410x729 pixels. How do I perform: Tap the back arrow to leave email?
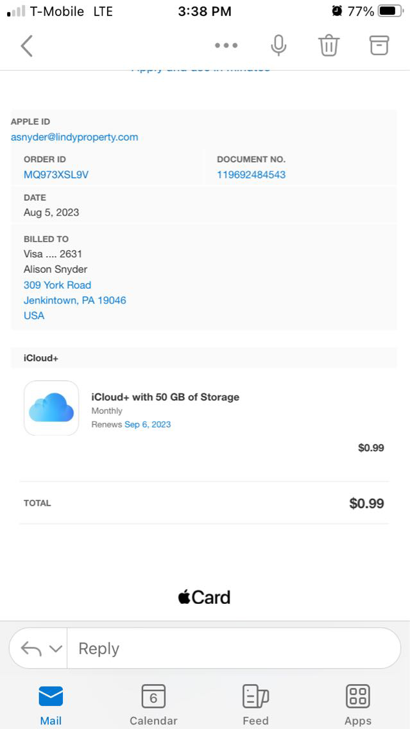click(26, 46)
